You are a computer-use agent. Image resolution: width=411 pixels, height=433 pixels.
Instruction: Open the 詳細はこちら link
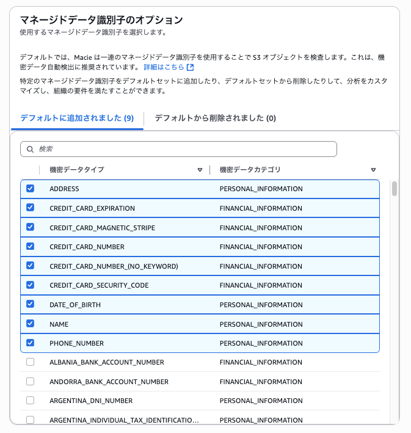click(164, 67)
